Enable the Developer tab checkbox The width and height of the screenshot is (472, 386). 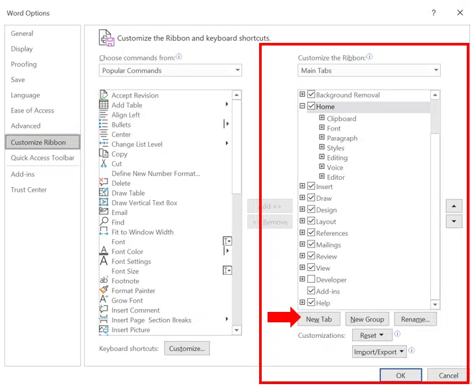[311, 279]
